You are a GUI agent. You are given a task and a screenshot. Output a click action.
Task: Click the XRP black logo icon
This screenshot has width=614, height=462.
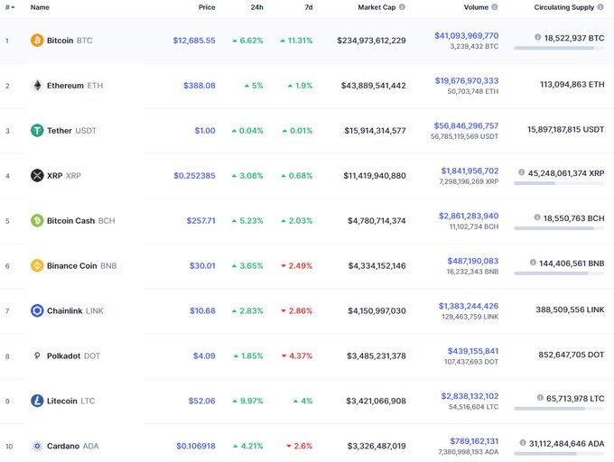pyautogui.click(x=37, y=175)
